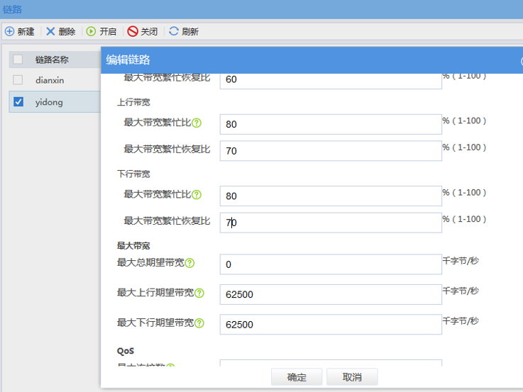This screenshot has width=523, height=392.
Task: Click the 关闭 (Disable) red icon
Action: click(x=132, y=32)
